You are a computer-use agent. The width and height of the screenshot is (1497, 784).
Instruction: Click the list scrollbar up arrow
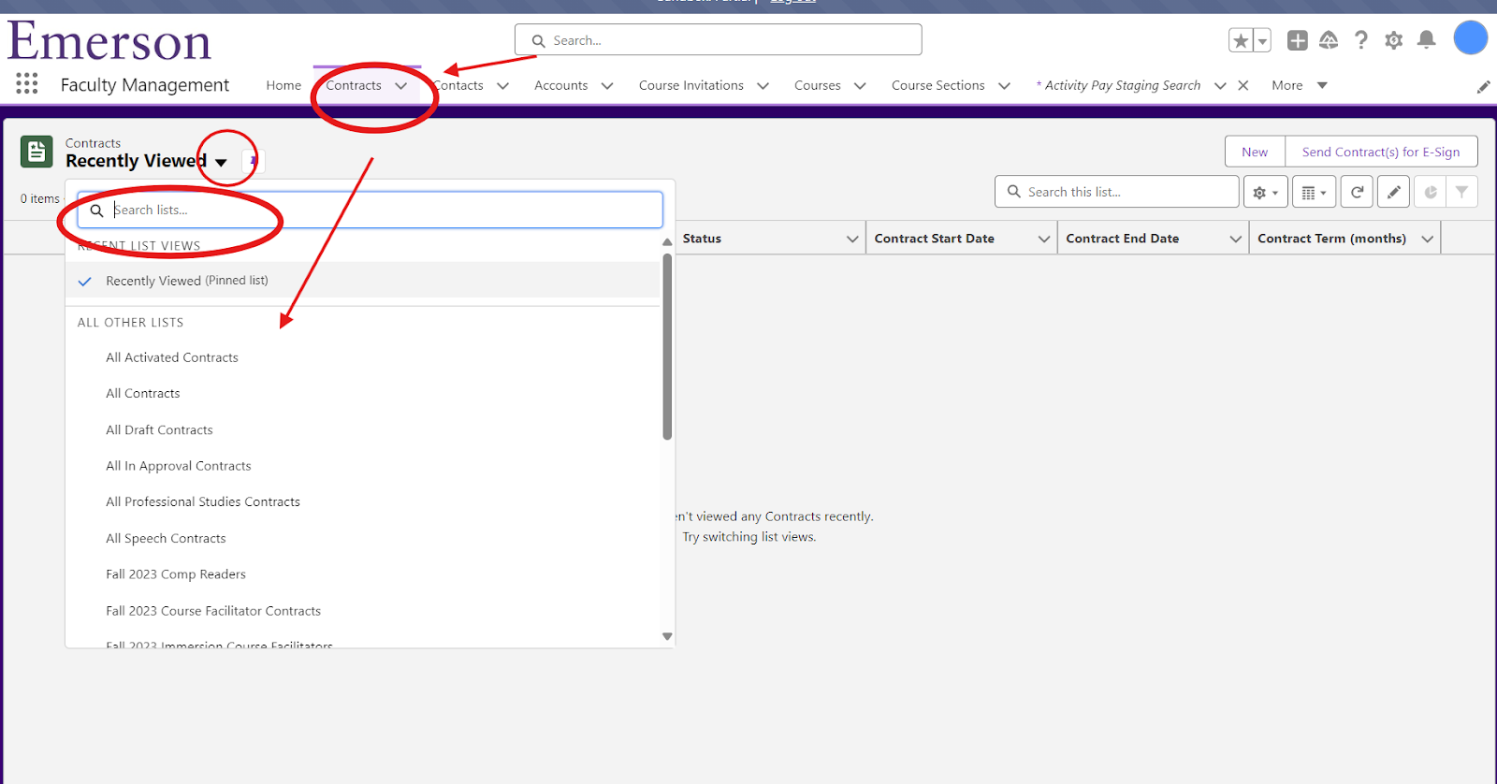point(667,242)
